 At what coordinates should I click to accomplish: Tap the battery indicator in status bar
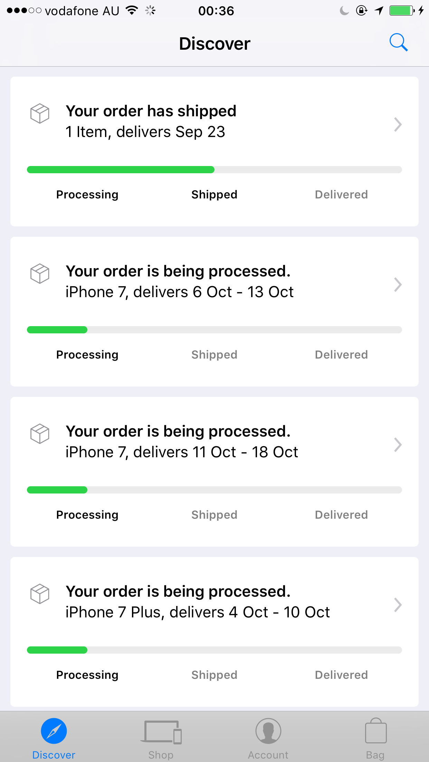pos(402,11)
